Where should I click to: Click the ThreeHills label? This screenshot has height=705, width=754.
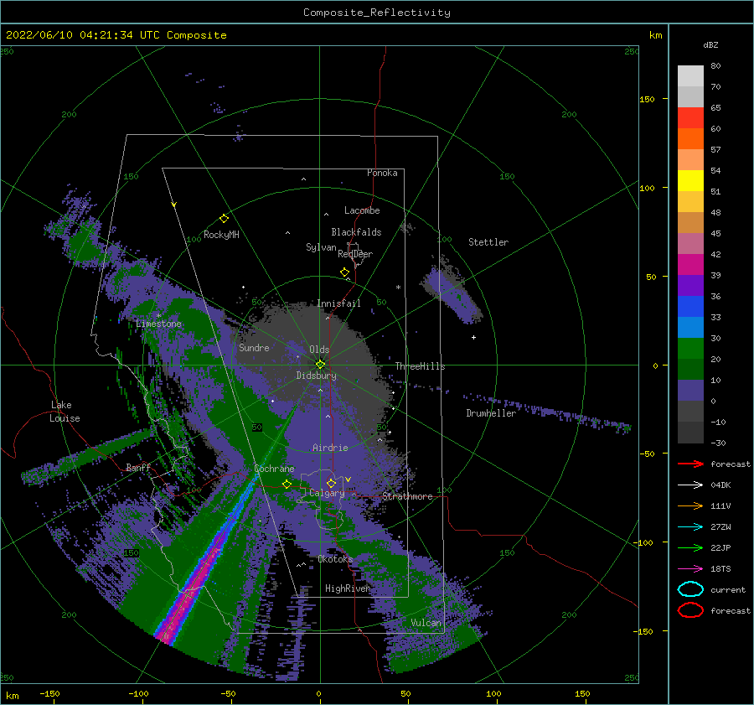coord(420,366)
